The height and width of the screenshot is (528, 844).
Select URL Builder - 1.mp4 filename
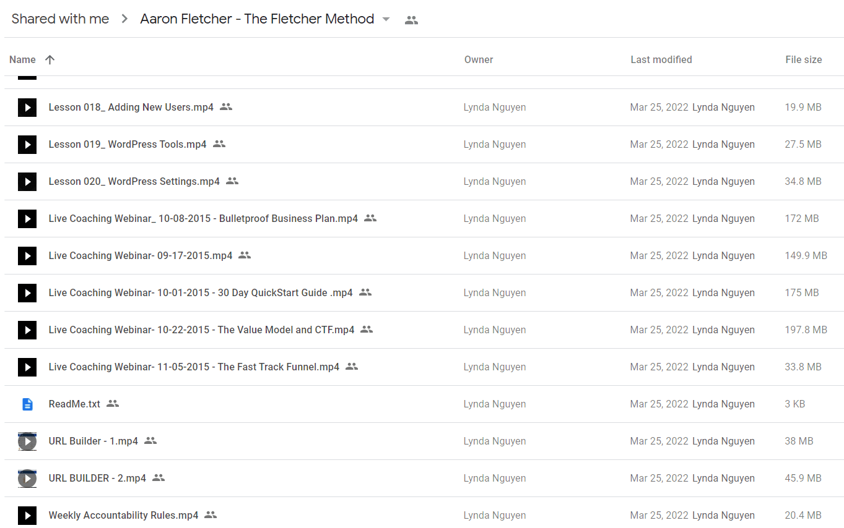click(x=94, y=441)
